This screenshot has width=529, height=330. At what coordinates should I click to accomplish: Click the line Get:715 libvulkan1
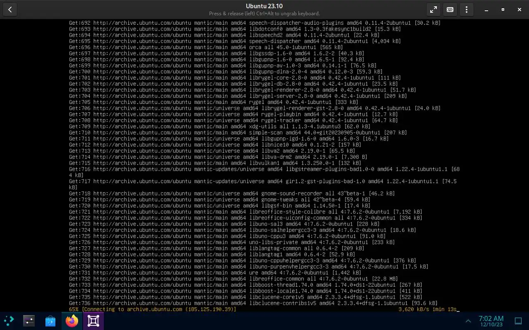tap(215, 163)
